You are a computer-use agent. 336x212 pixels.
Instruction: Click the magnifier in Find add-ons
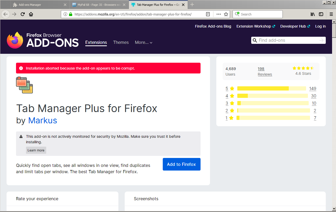point(255,40)
